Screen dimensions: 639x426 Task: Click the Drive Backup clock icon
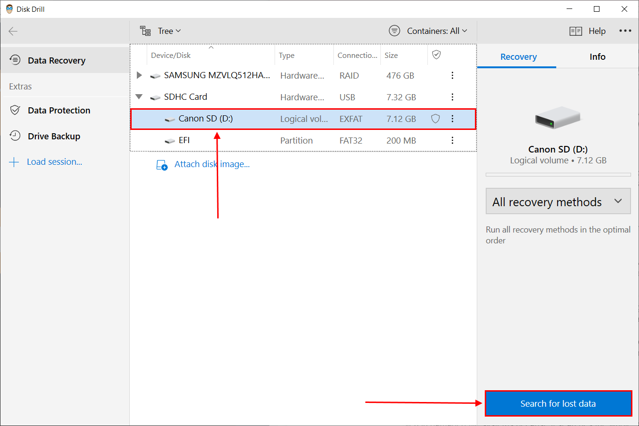(15, 136)
